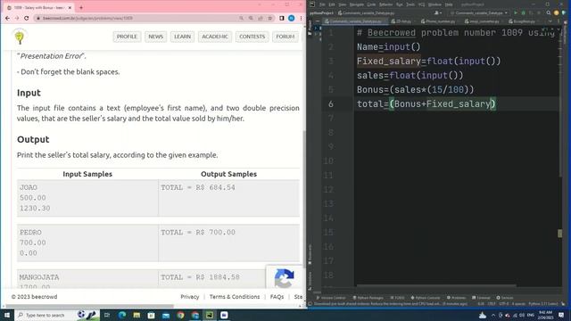Open NEWS on beecrowd

point(155,37)
